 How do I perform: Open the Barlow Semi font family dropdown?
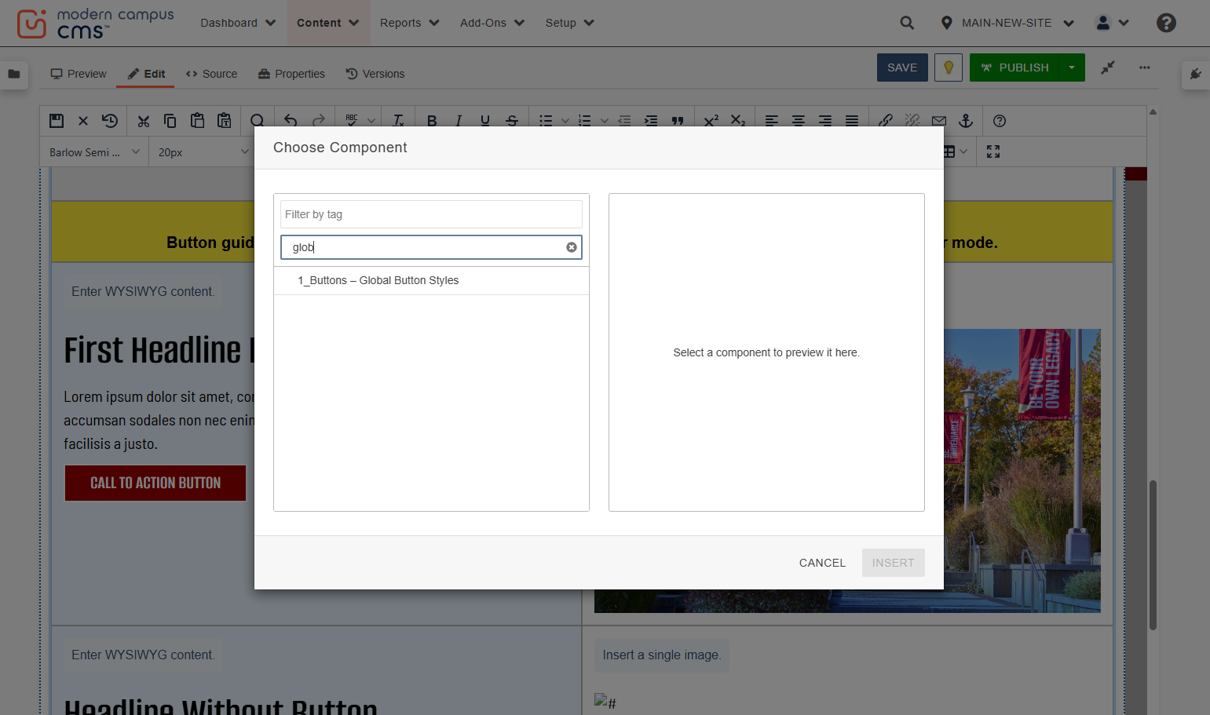click(x=94, y=152)
